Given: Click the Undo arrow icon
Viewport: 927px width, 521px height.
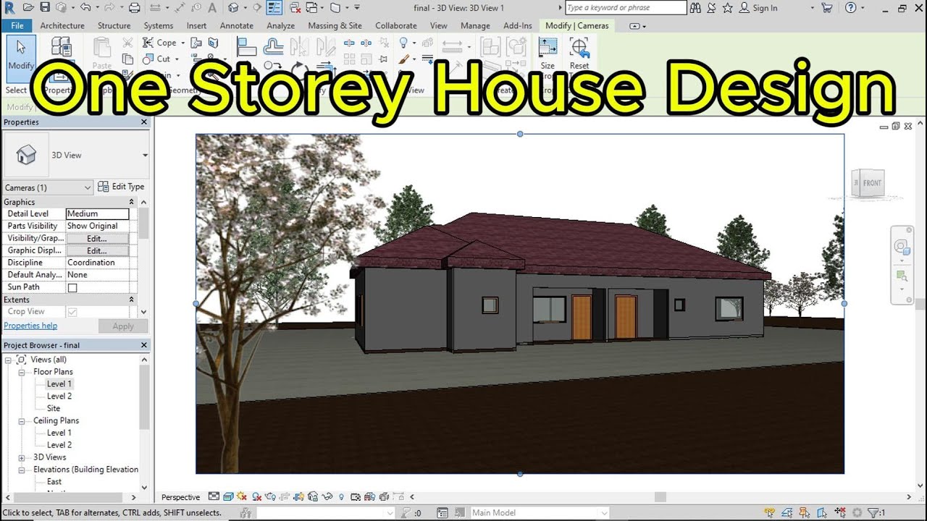Looking at the screenshot, I should (85, 7).
